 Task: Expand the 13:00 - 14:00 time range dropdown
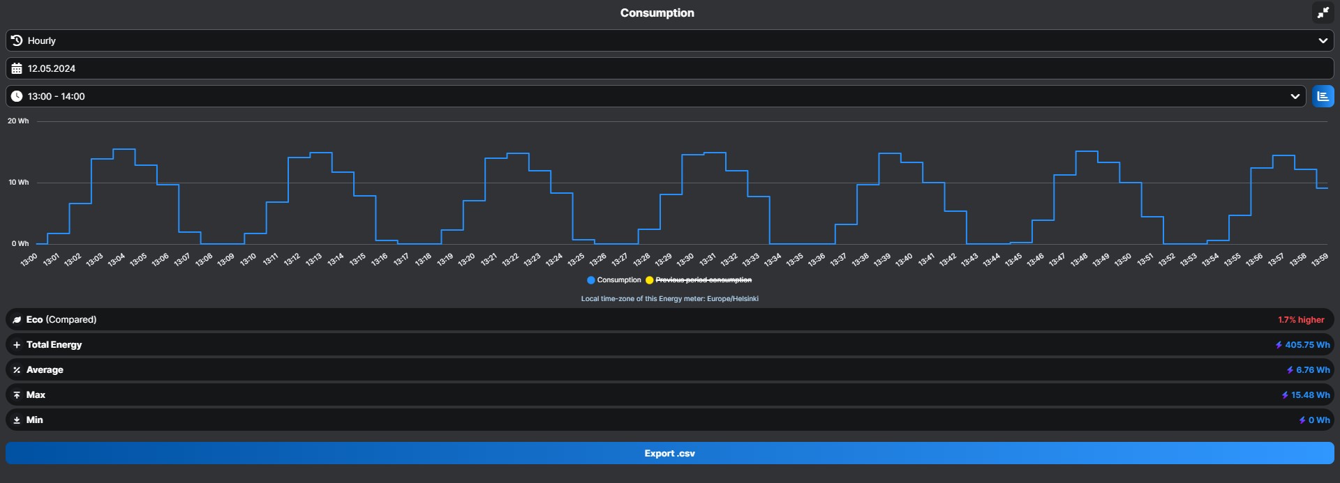point(655,96)
